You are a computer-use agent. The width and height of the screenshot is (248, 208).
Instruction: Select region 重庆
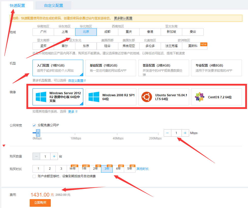click(x=129, y=32)
